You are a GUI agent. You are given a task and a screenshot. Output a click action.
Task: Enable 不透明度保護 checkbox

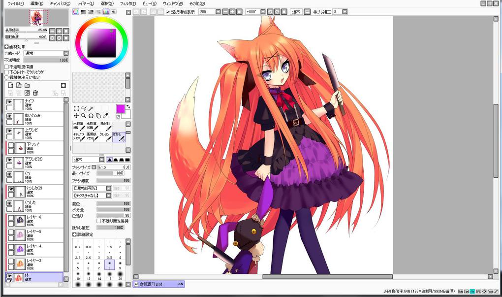[6, 67]
